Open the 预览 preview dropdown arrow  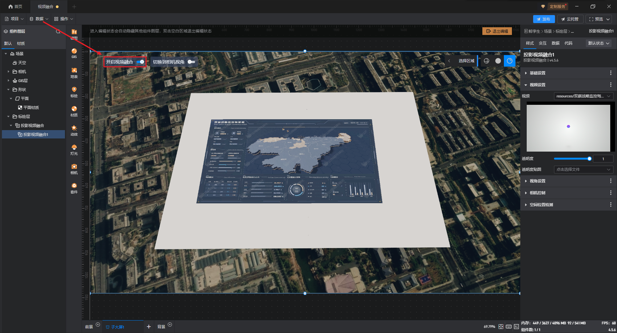pos(608,19)
